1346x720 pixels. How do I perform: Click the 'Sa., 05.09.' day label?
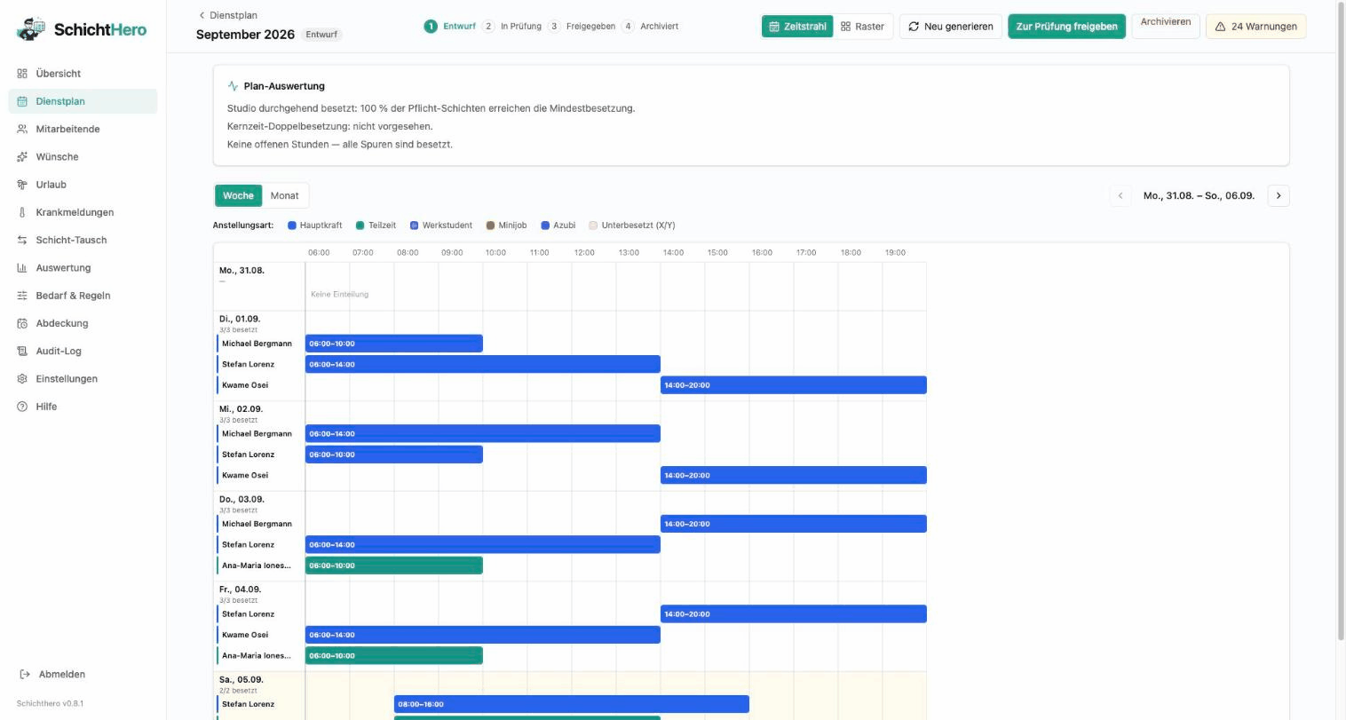(241, 680)
